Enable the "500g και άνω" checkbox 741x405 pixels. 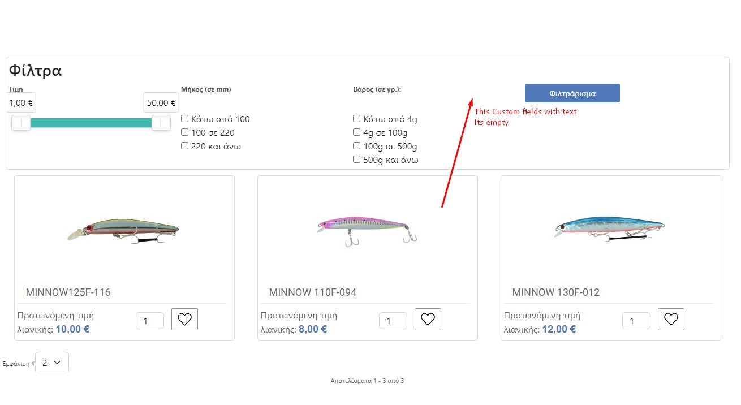point(357,160)
